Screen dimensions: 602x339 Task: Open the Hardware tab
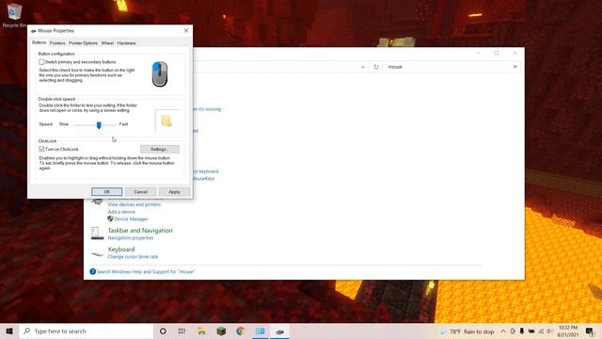pyautogui.click(x=126, y=43)
